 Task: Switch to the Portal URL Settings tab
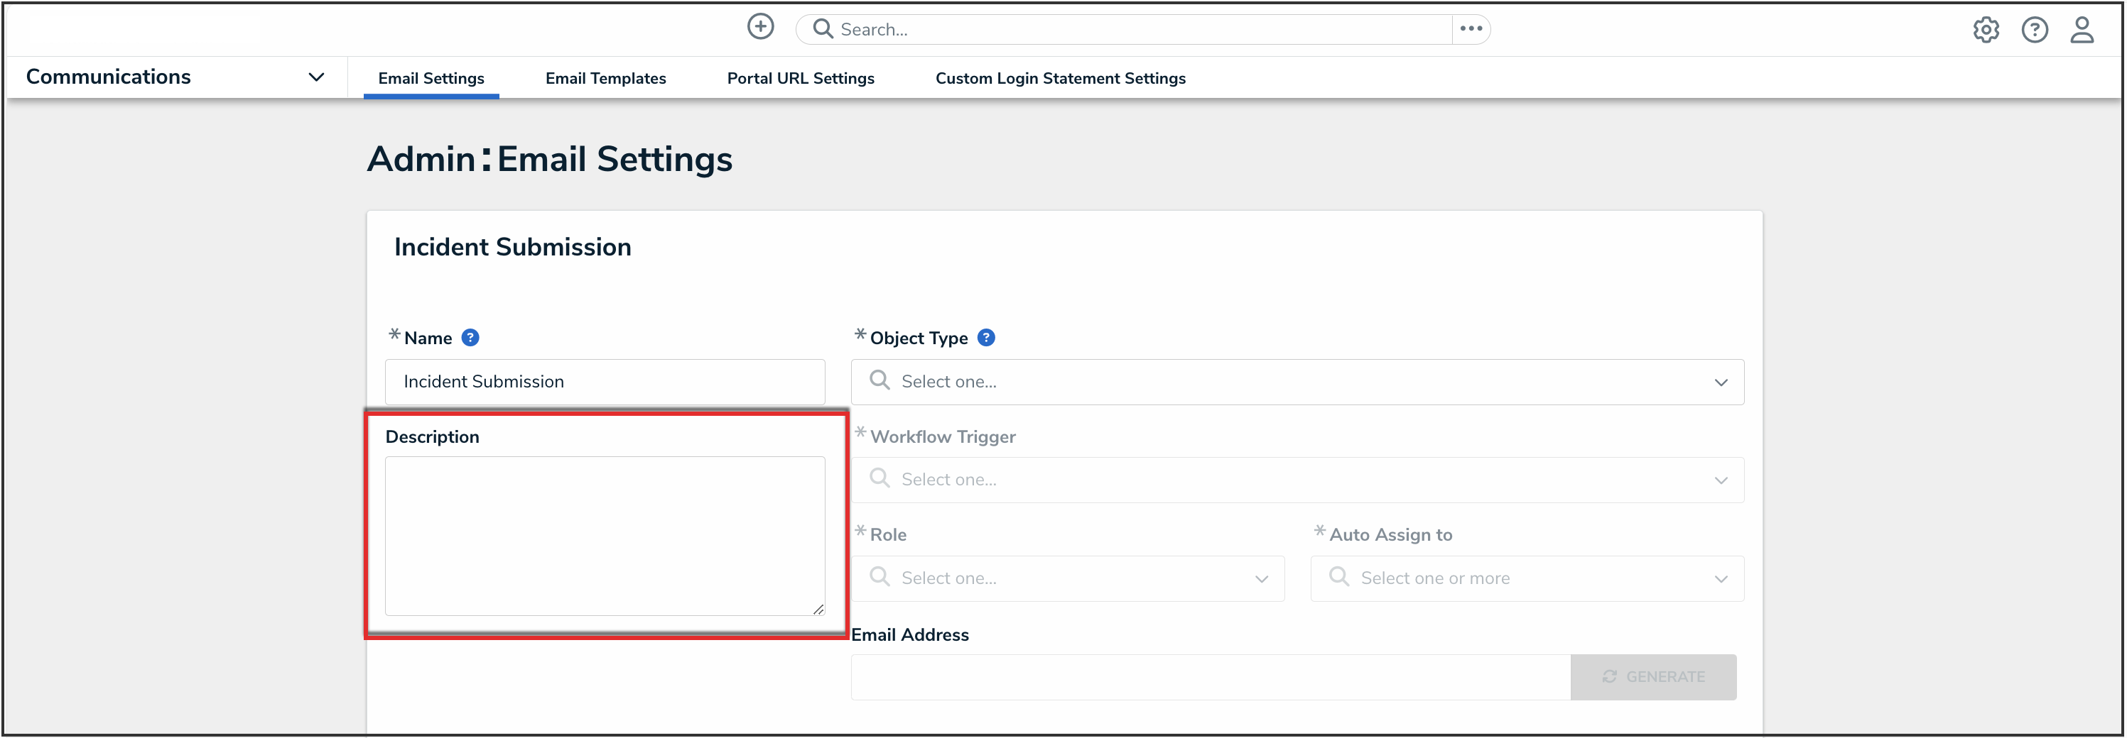(800, 78)
